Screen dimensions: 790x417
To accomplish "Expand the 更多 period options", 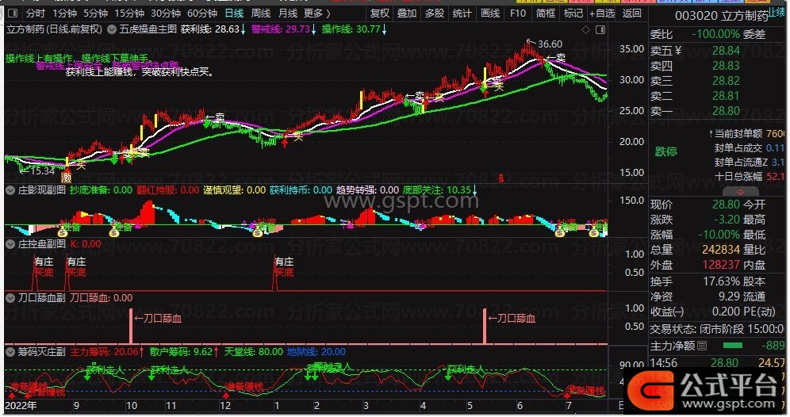I will (x=317, y=13).
